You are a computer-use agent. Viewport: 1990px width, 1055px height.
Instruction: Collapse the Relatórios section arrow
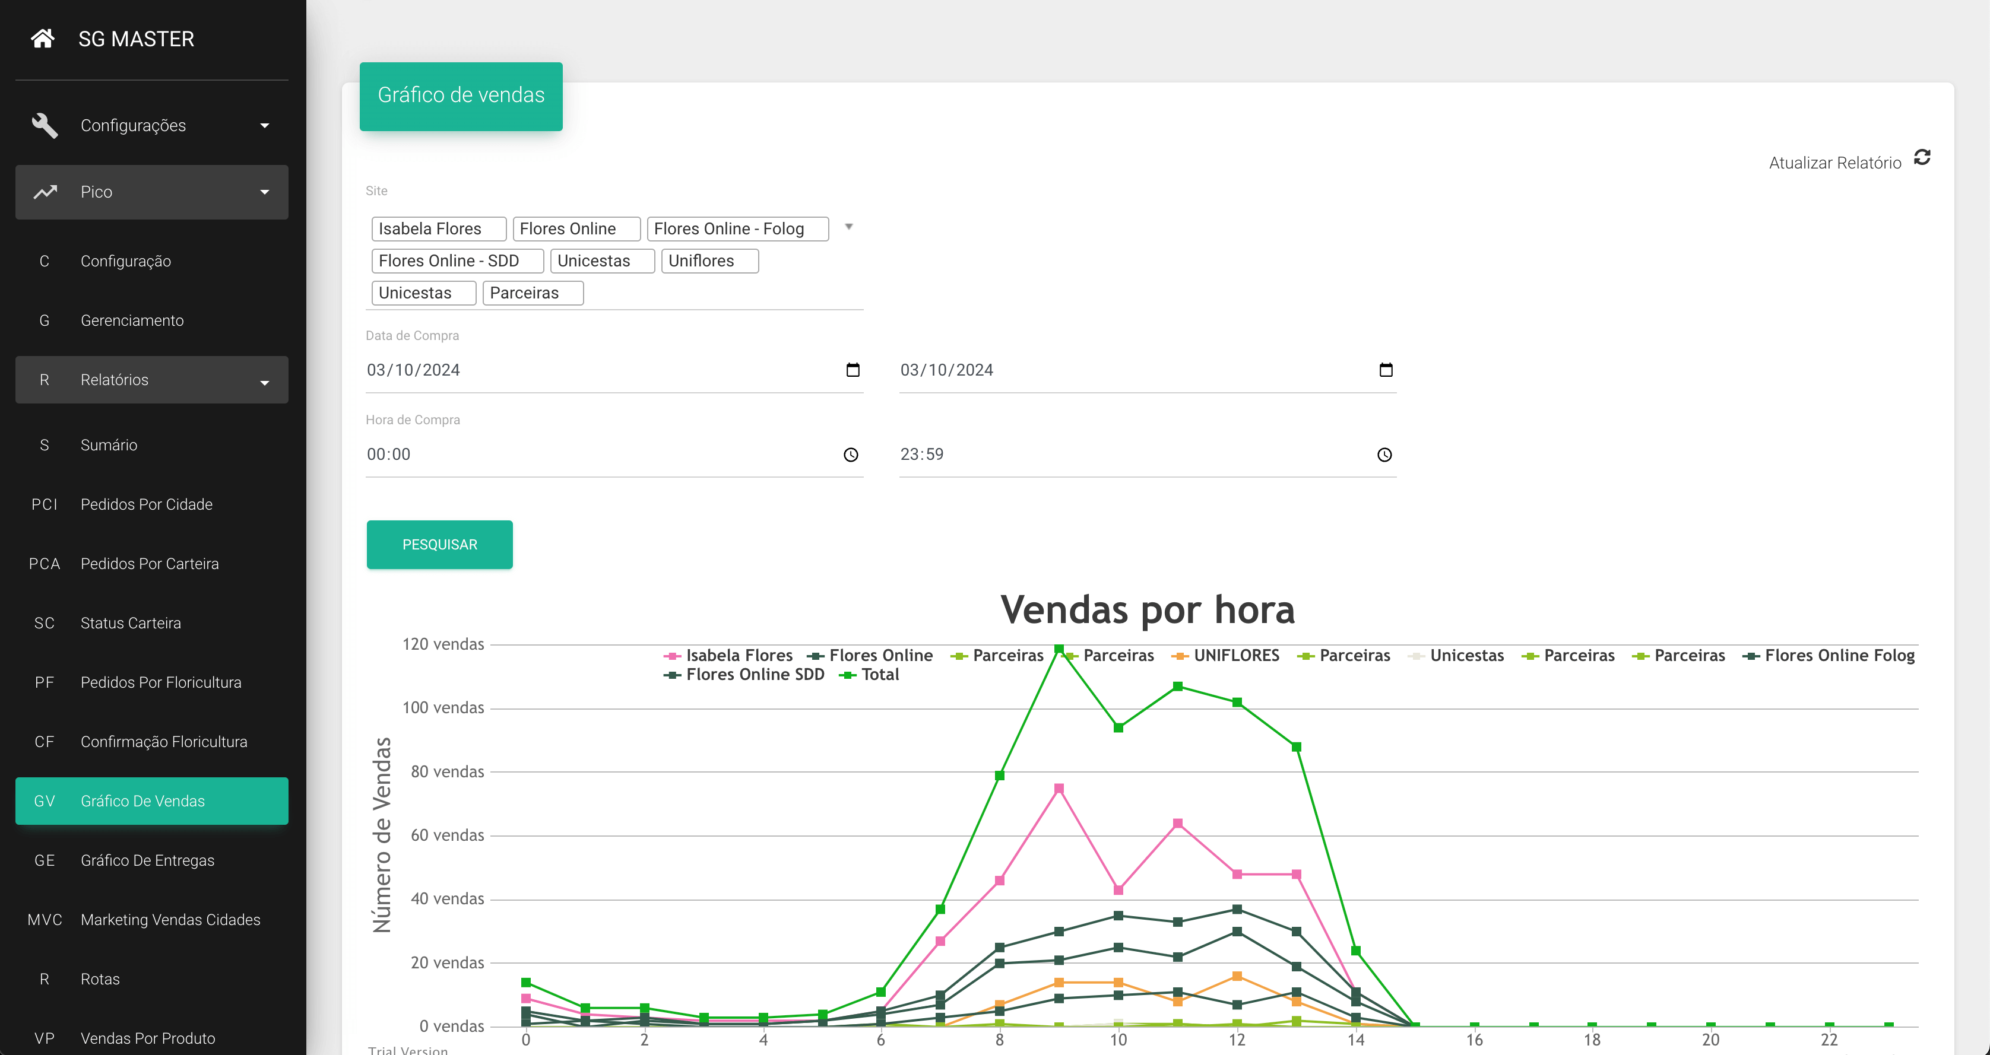point(264,382)
